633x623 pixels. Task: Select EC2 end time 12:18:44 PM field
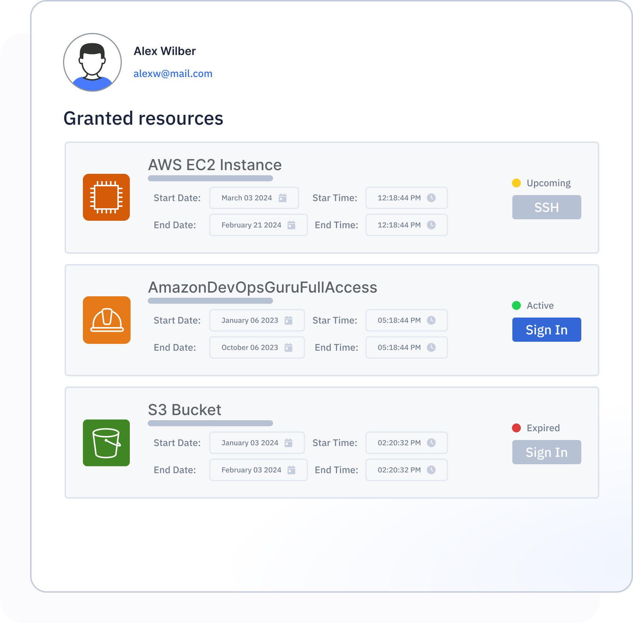[406, 225]
